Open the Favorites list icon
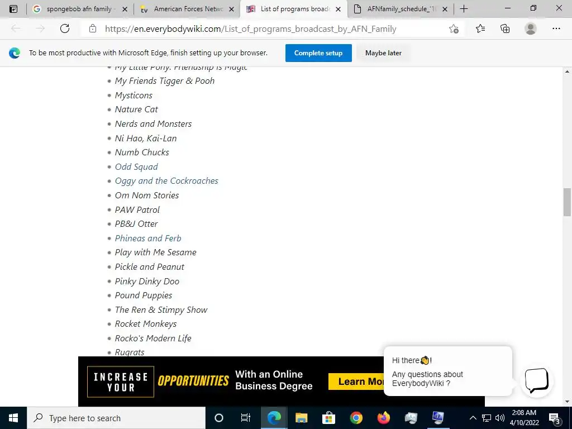 480,28
